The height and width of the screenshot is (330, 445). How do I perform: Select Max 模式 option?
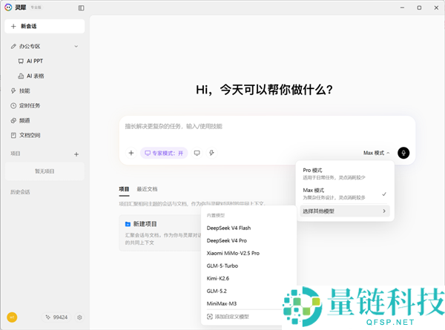tap(345, 194)
